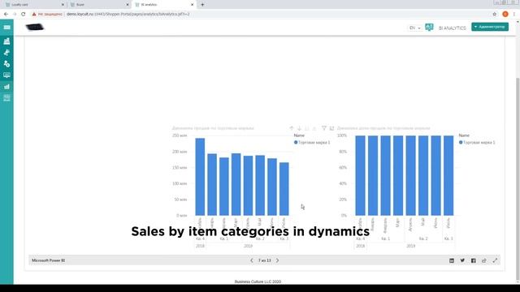Click the left chart title above the bars
The height and width of the screenshot is (292, 520).
click(x=213, y=128)
